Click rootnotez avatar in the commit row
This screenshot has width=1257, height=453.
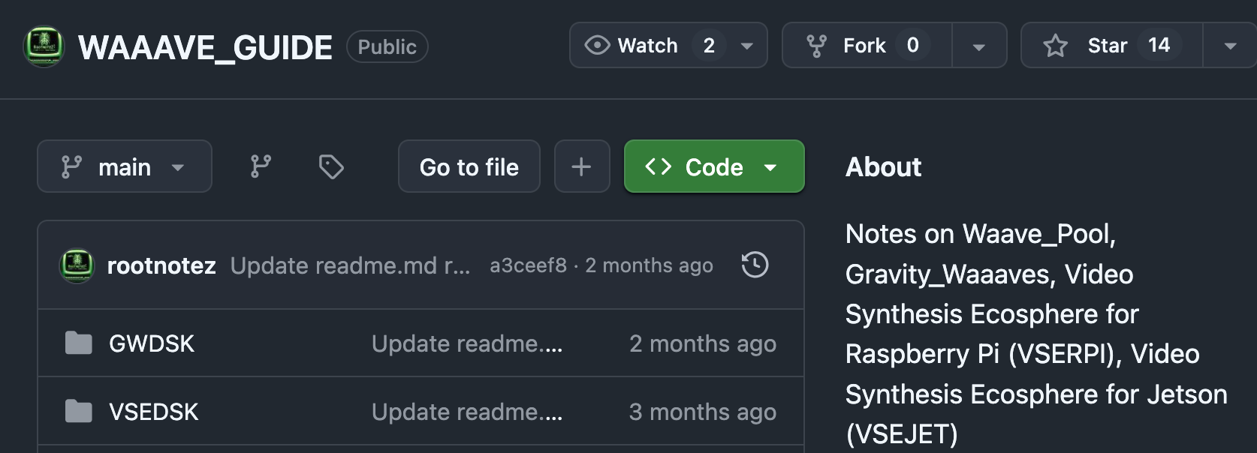77,265
